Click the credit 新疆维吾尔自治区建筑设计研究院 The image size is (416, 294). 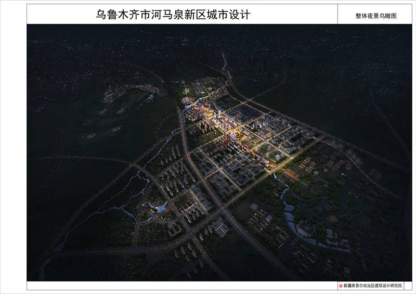(372, 286)
